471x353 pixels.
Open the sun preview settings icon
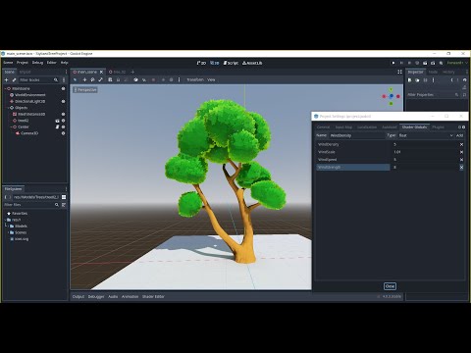(163, 79)
